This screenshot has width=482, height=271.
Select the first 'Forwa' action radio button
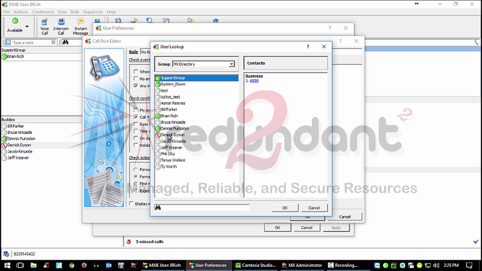136,169
